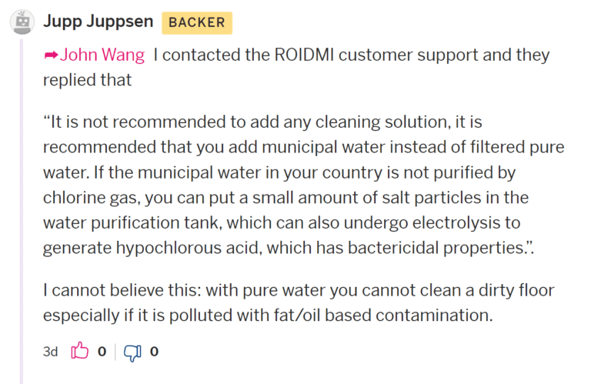Click the pink reply arrow icon
The width and height of the screenshot is (591, 384).
coord(51,55)
